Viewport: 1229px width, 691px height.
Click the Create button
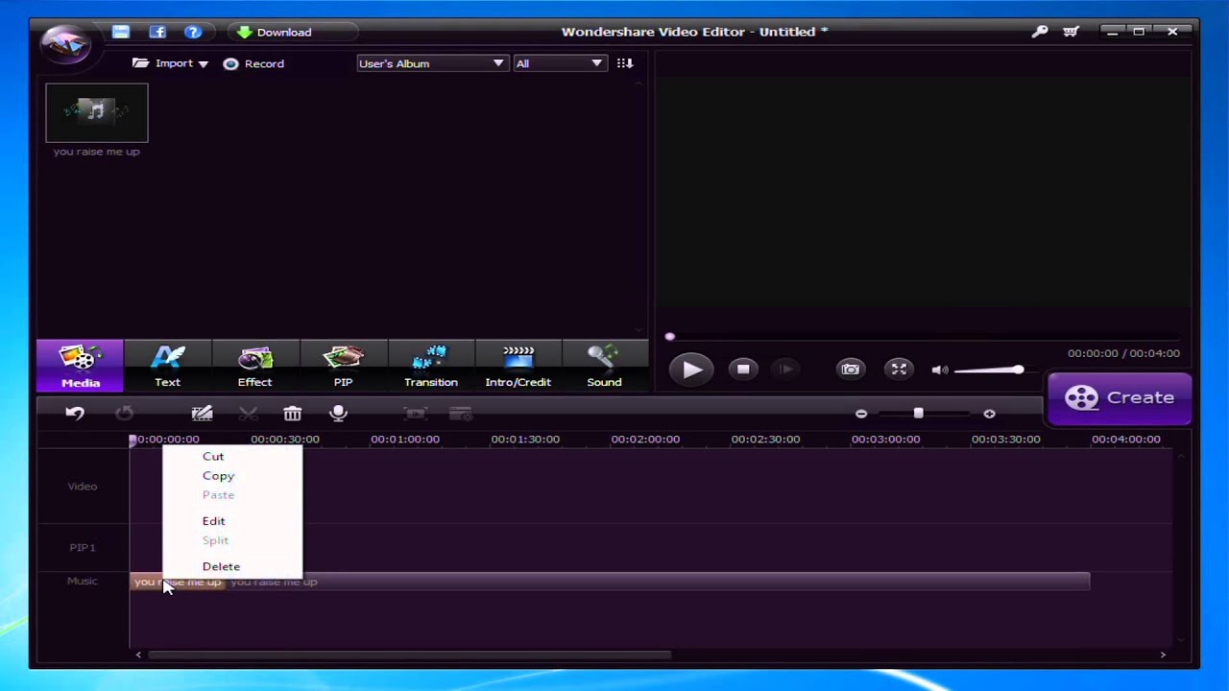click(x=1120, y=397)
